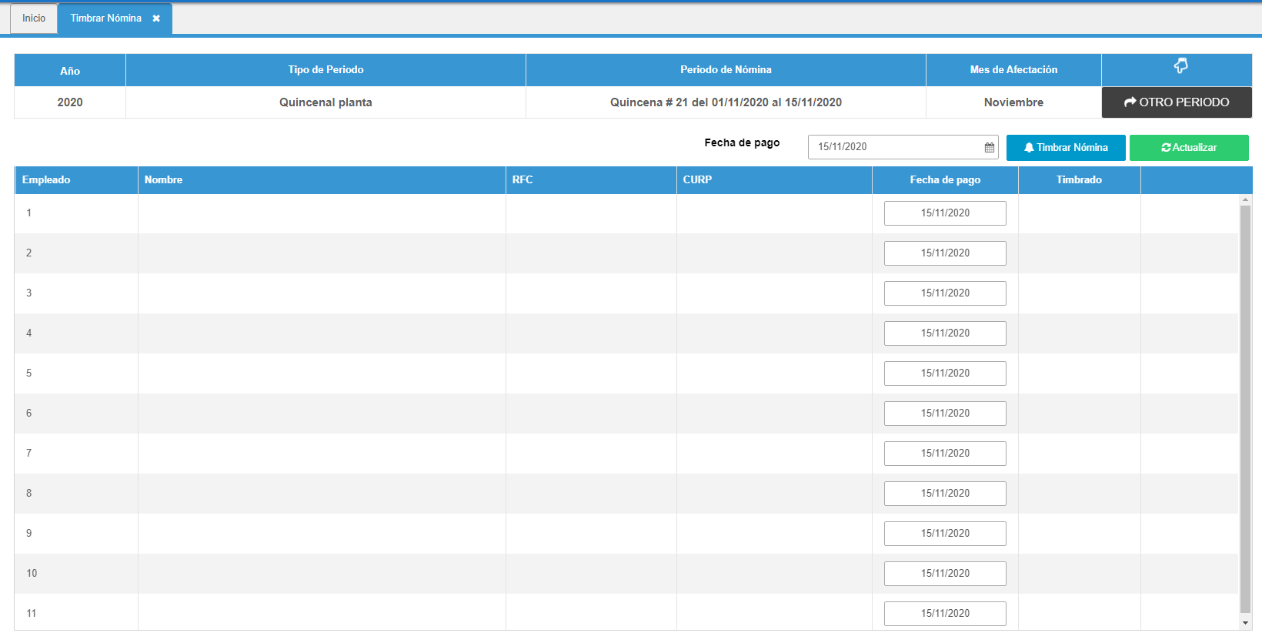Edit payment date for employee 1

click(944, 213)
